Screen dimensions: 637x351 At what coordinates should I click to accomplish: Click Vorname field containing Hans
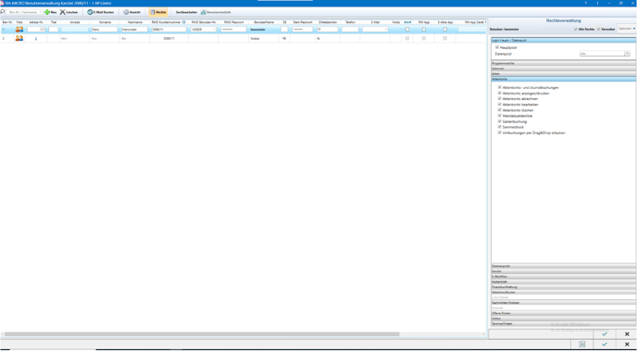pos(105,30)
